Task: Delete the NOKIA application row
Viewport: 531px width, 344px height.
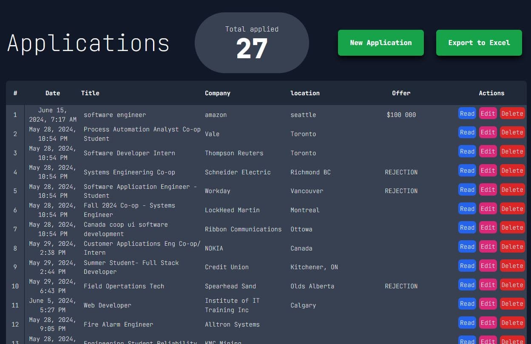Action: (512, 247)
